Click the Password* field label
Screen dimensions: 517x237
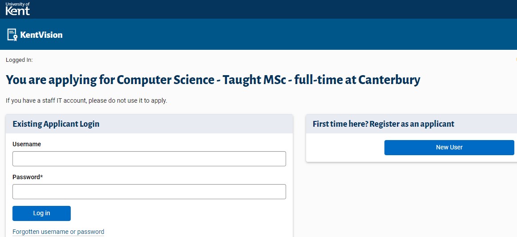tap(28, 177)
